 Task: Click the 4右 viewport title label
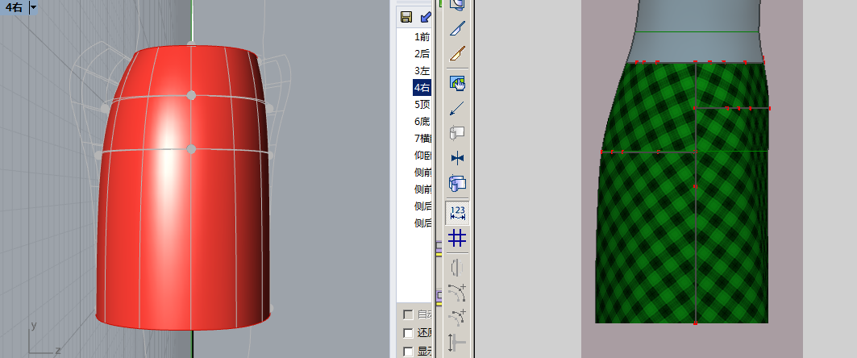[x=15, y=7]
